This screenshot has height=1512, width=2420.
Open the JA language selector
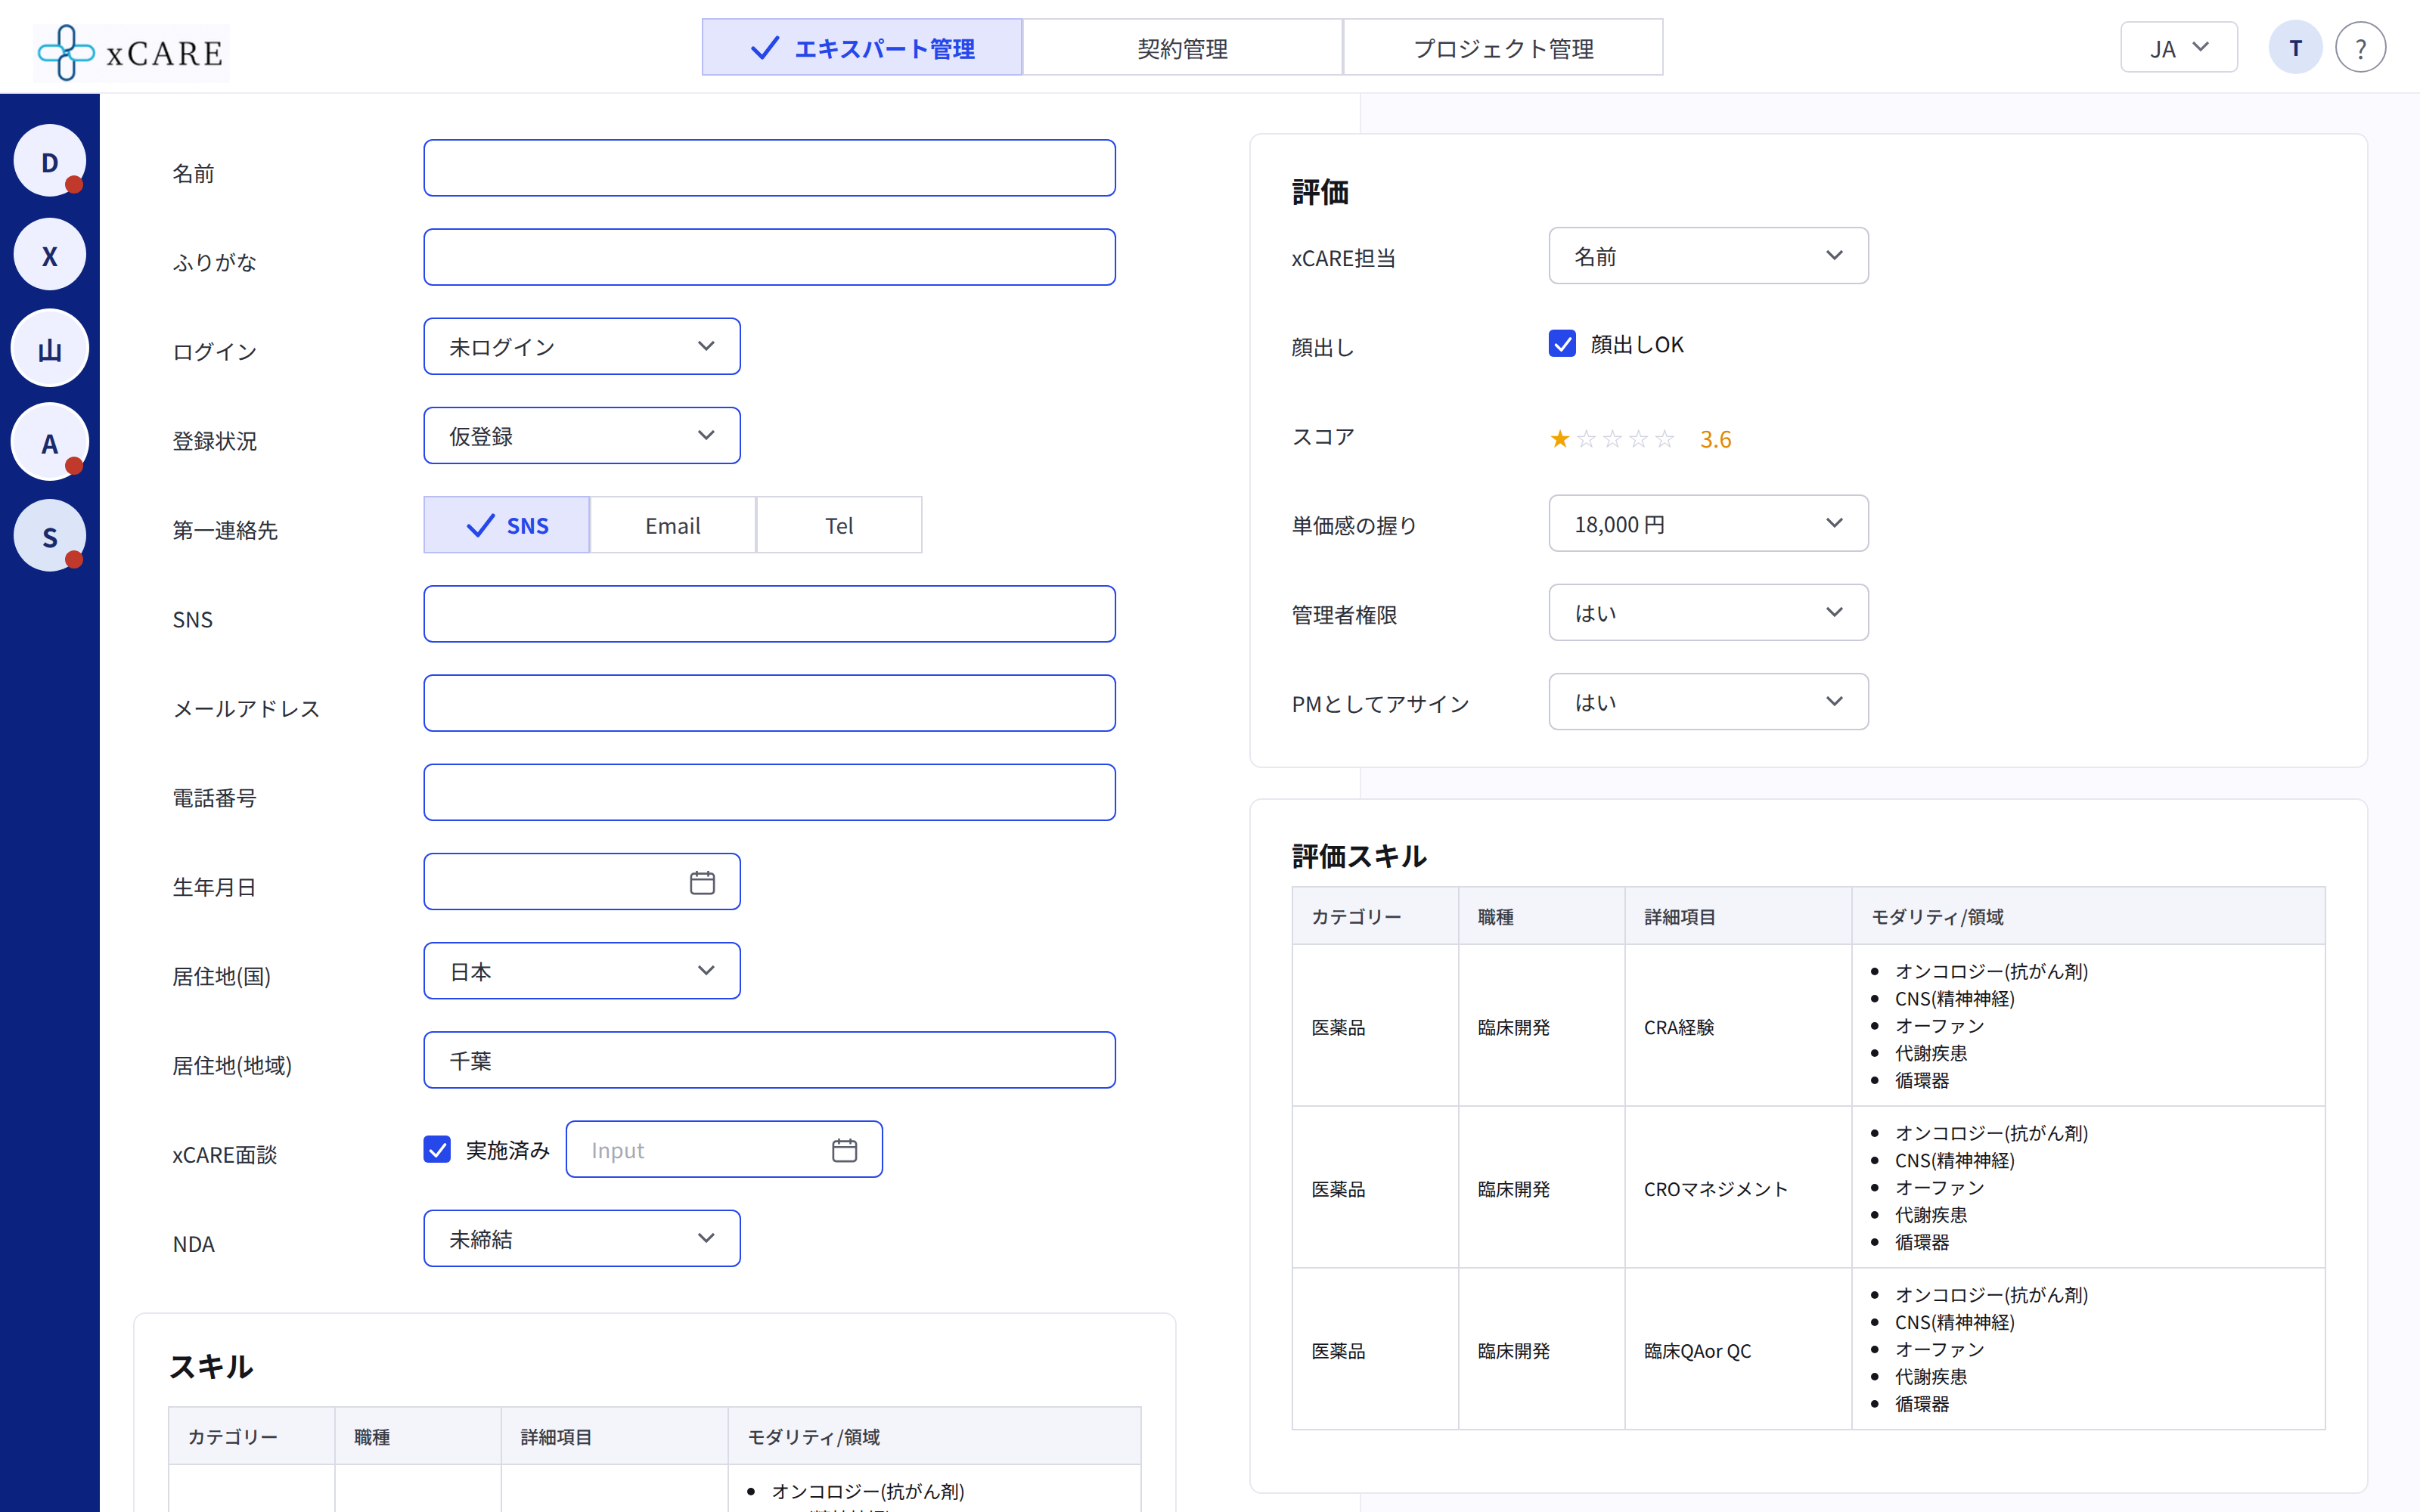pos(2179,47)
